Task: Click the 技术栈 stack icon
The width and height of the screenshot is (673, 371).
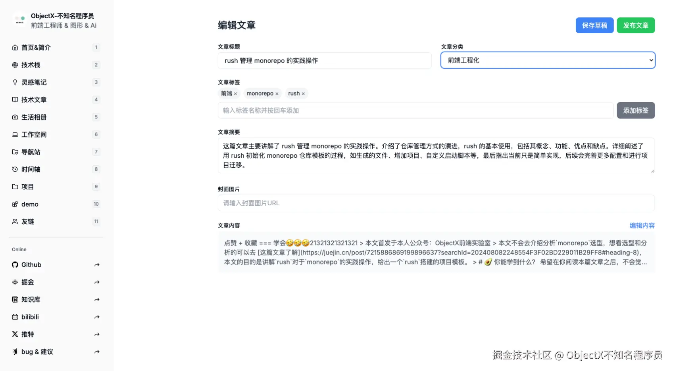Action: click(15, 65)
